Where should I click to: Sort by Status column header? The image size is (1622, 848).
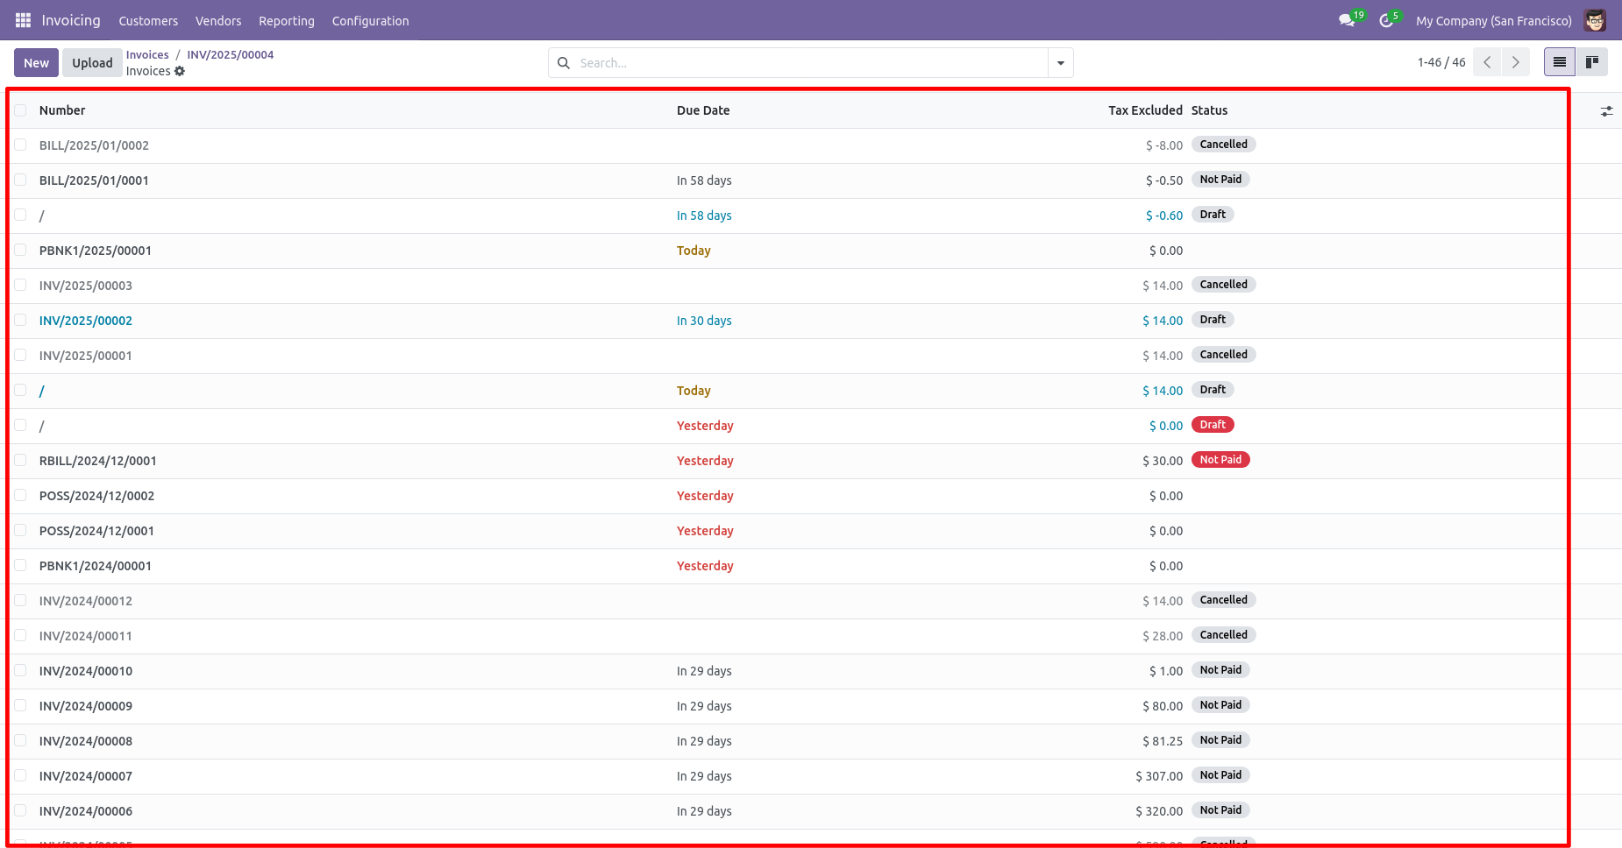[x=1209, y=110]
